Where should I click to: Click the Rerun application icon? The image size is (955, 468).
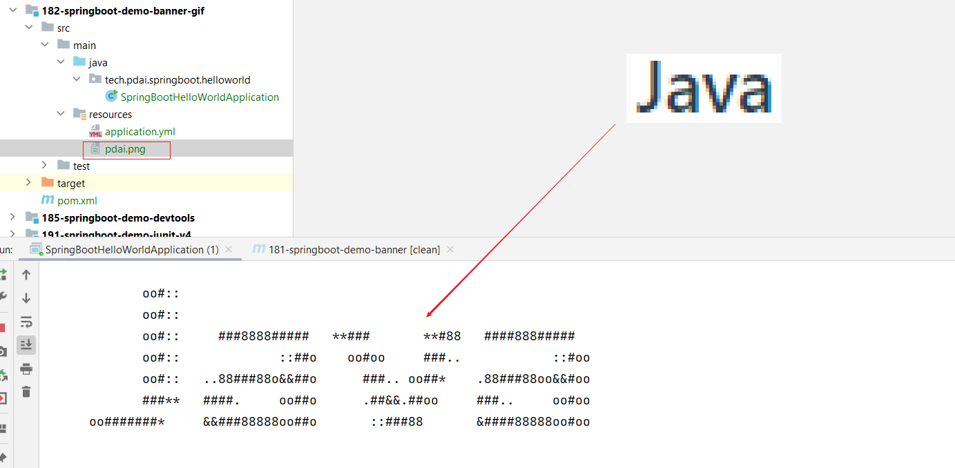tap(2, 275)
